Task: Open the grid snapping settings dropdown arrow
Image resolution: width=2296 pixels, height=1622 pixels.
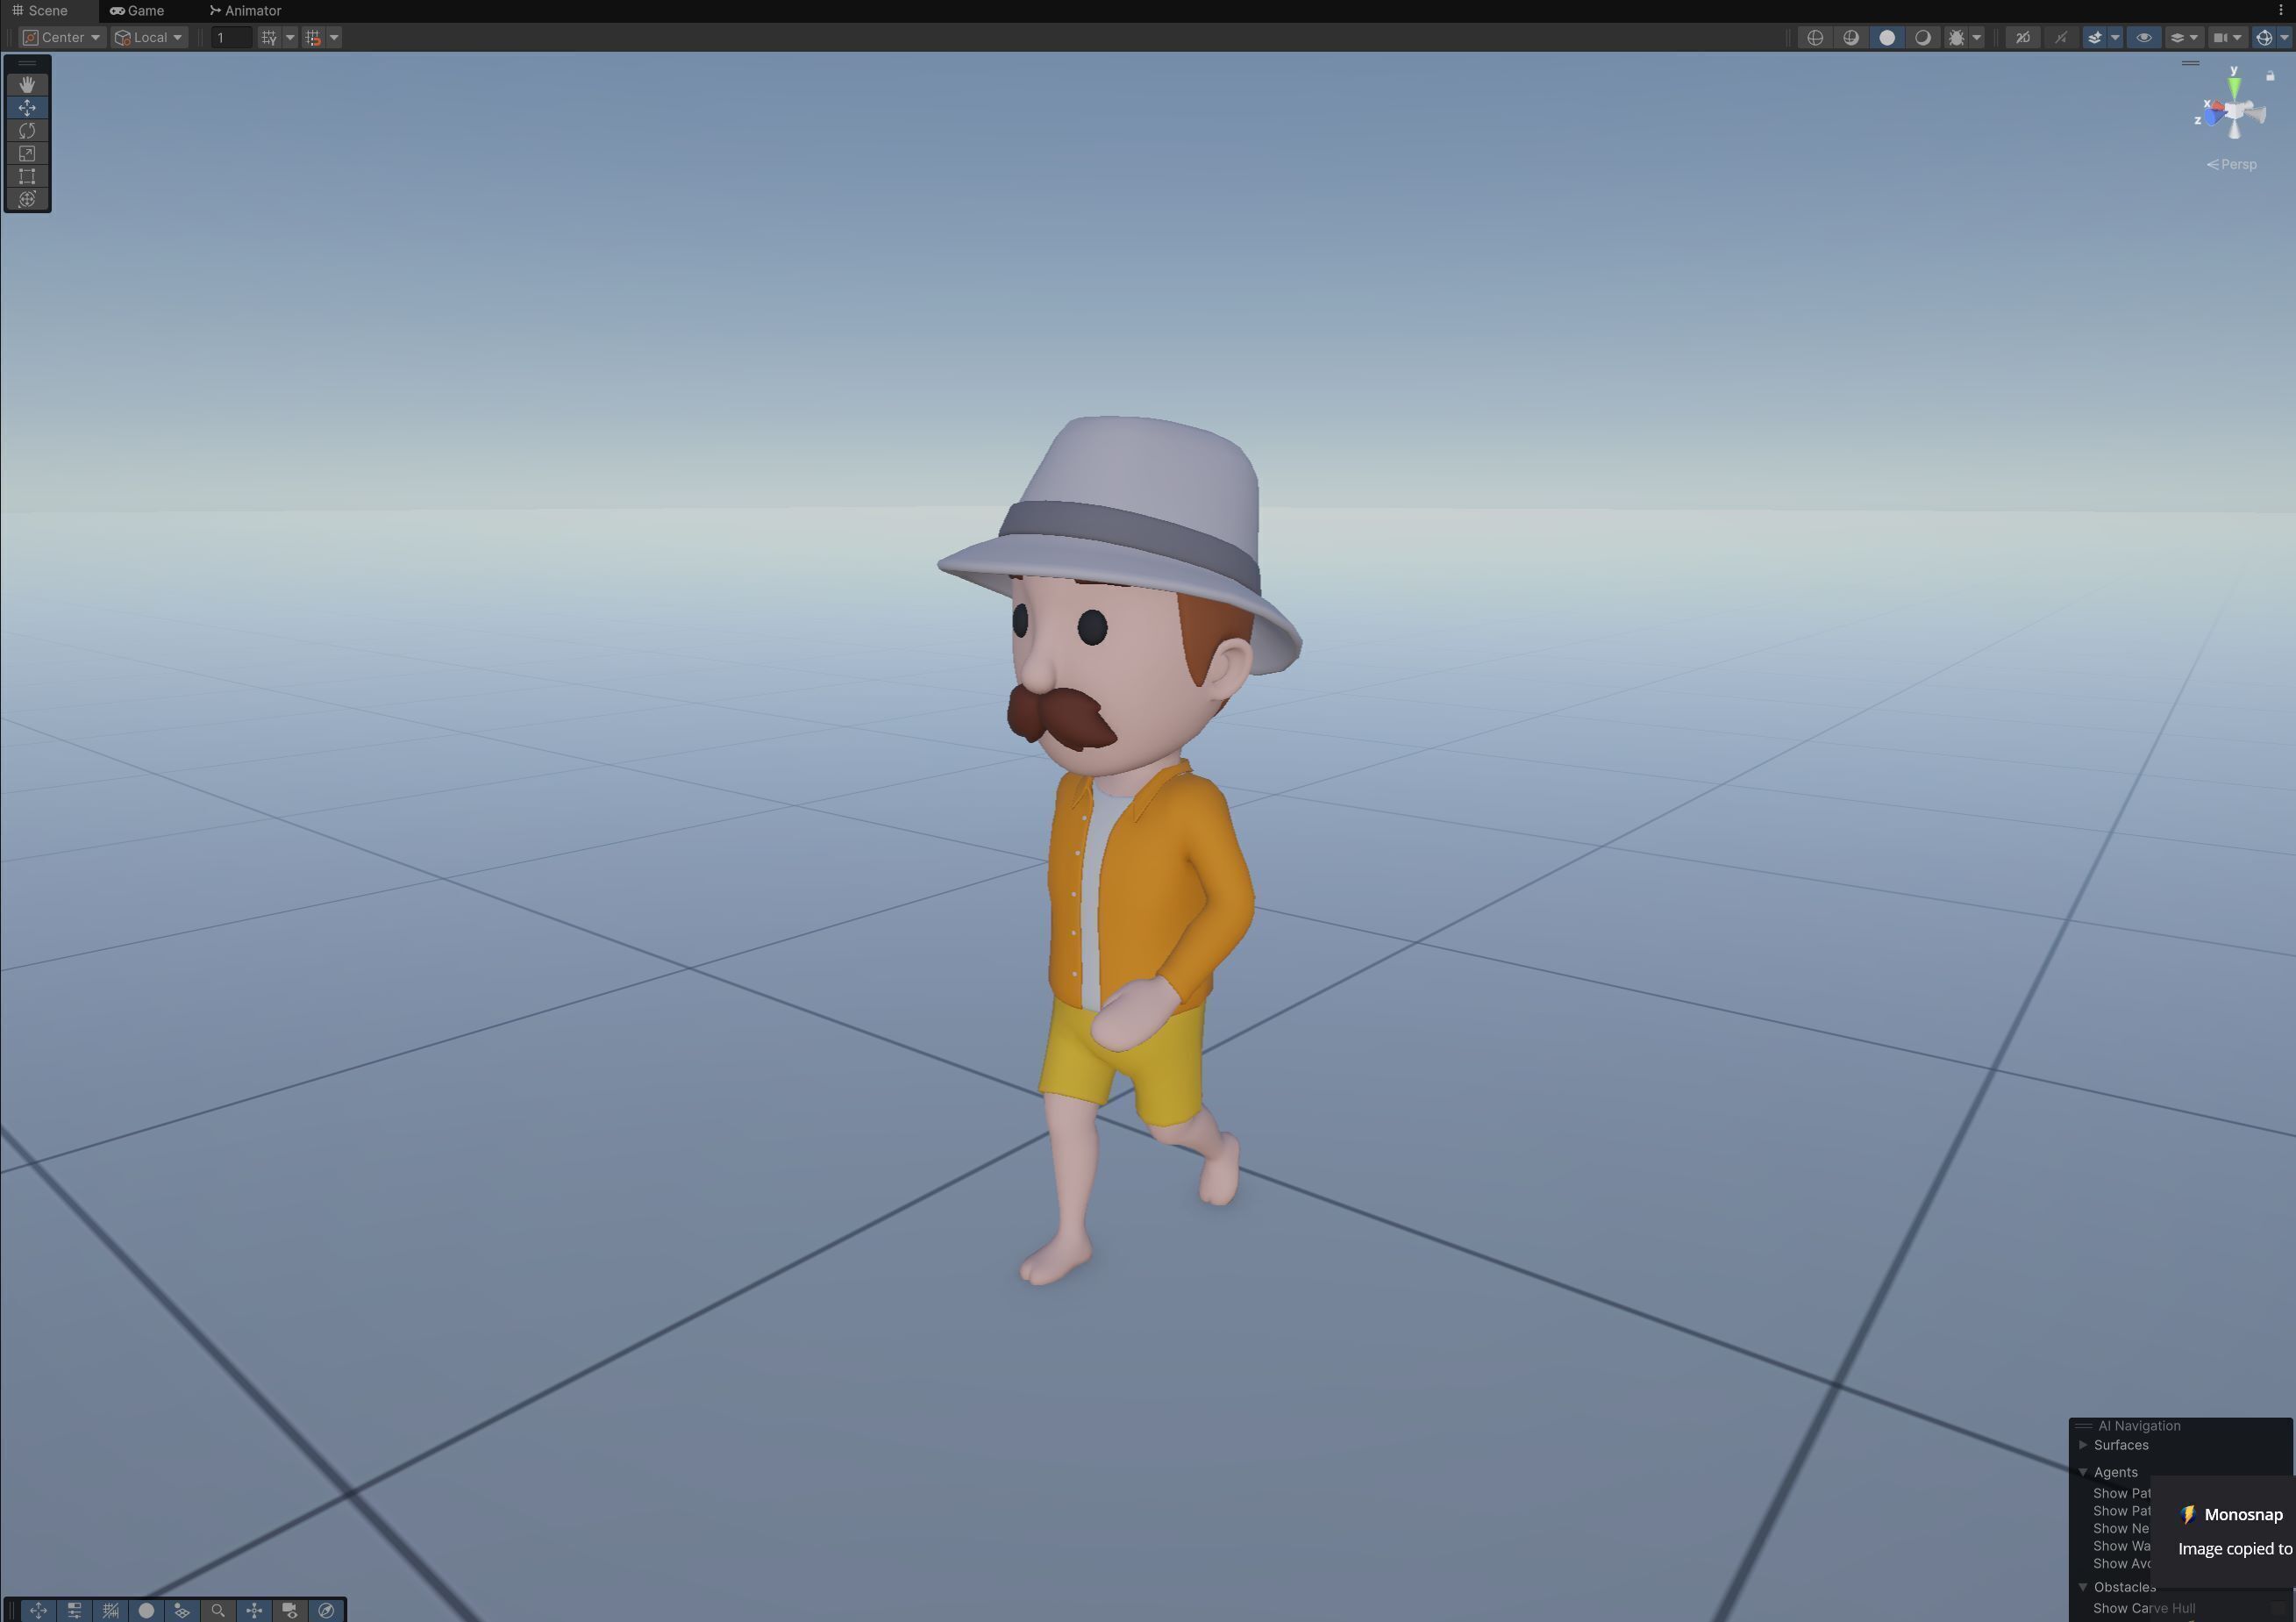Action: pos(334,37)
